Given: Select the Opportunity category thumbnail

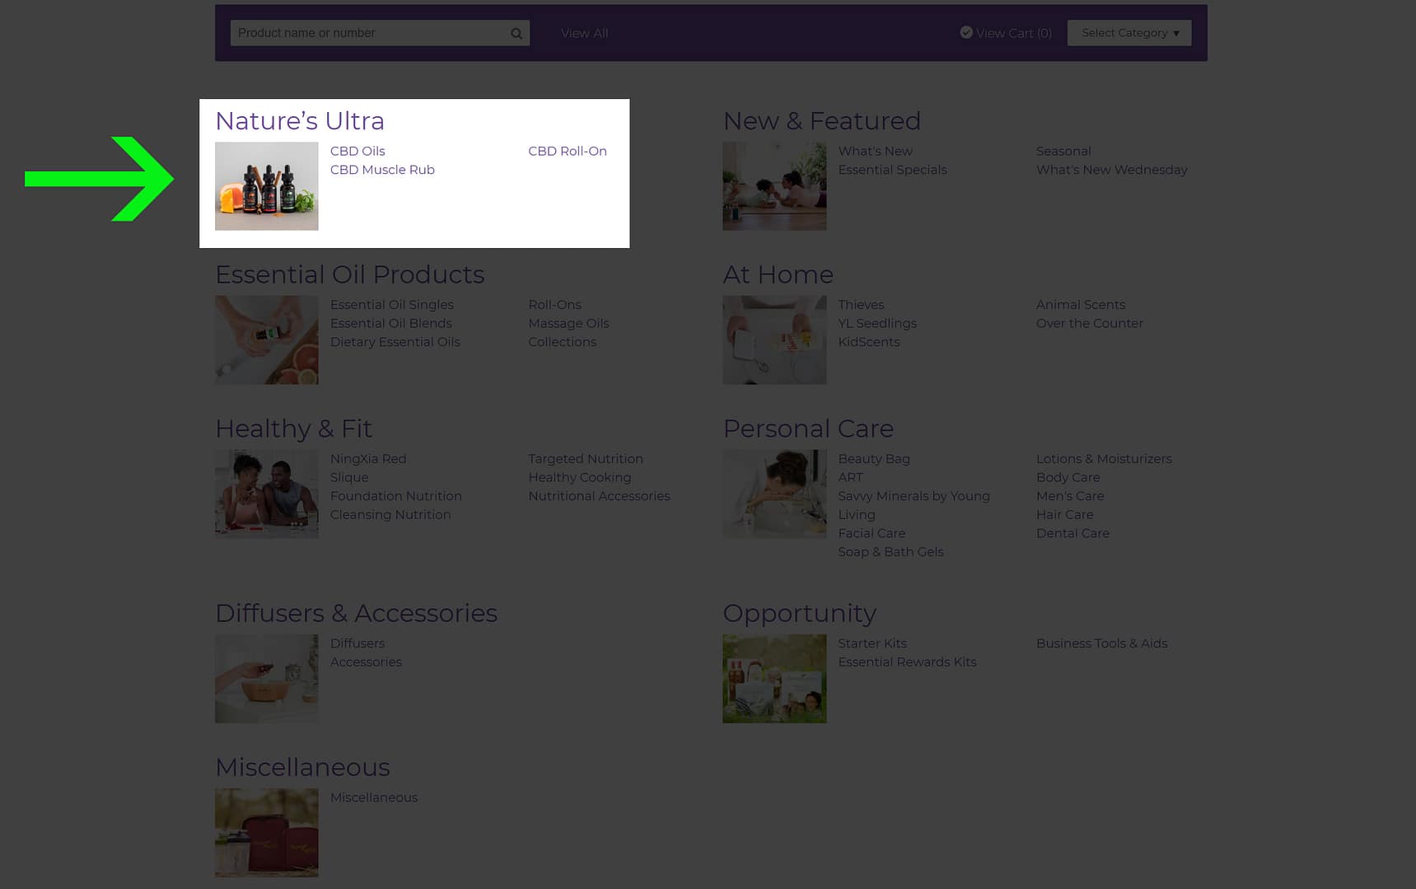Looking at the screenshot, I should coord(773,679).
